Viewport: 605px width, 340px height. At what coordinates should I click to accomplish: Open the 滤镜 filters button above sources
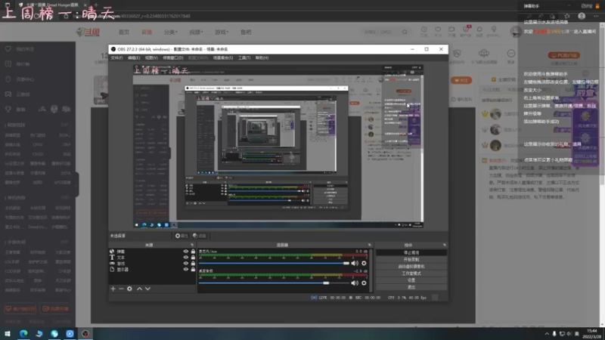tap(200, 236)
